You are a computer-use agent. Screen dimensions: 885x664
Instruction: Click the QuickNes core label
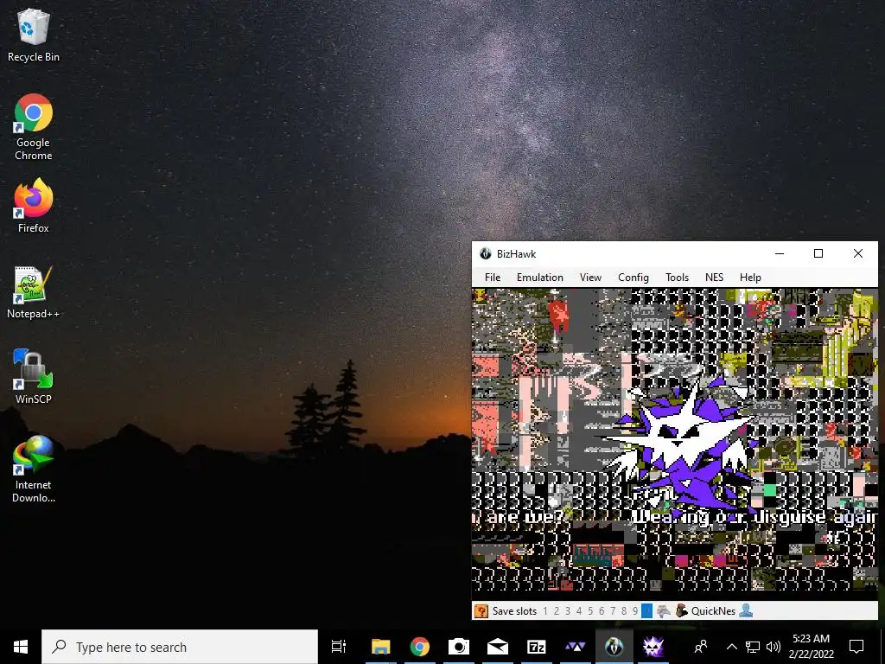[713, 611]
